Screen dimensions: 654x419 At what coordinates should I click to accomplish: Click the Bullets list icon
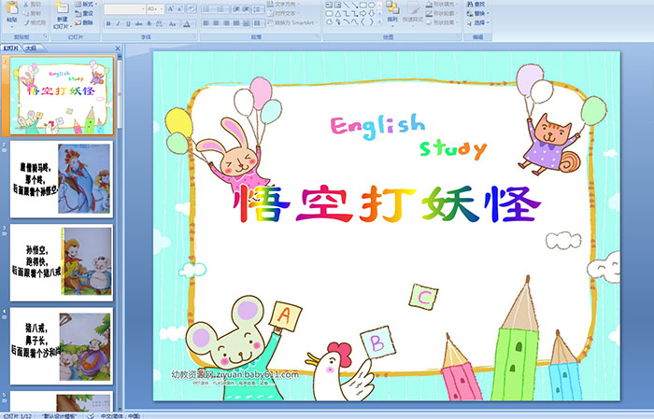pos(206,9)
